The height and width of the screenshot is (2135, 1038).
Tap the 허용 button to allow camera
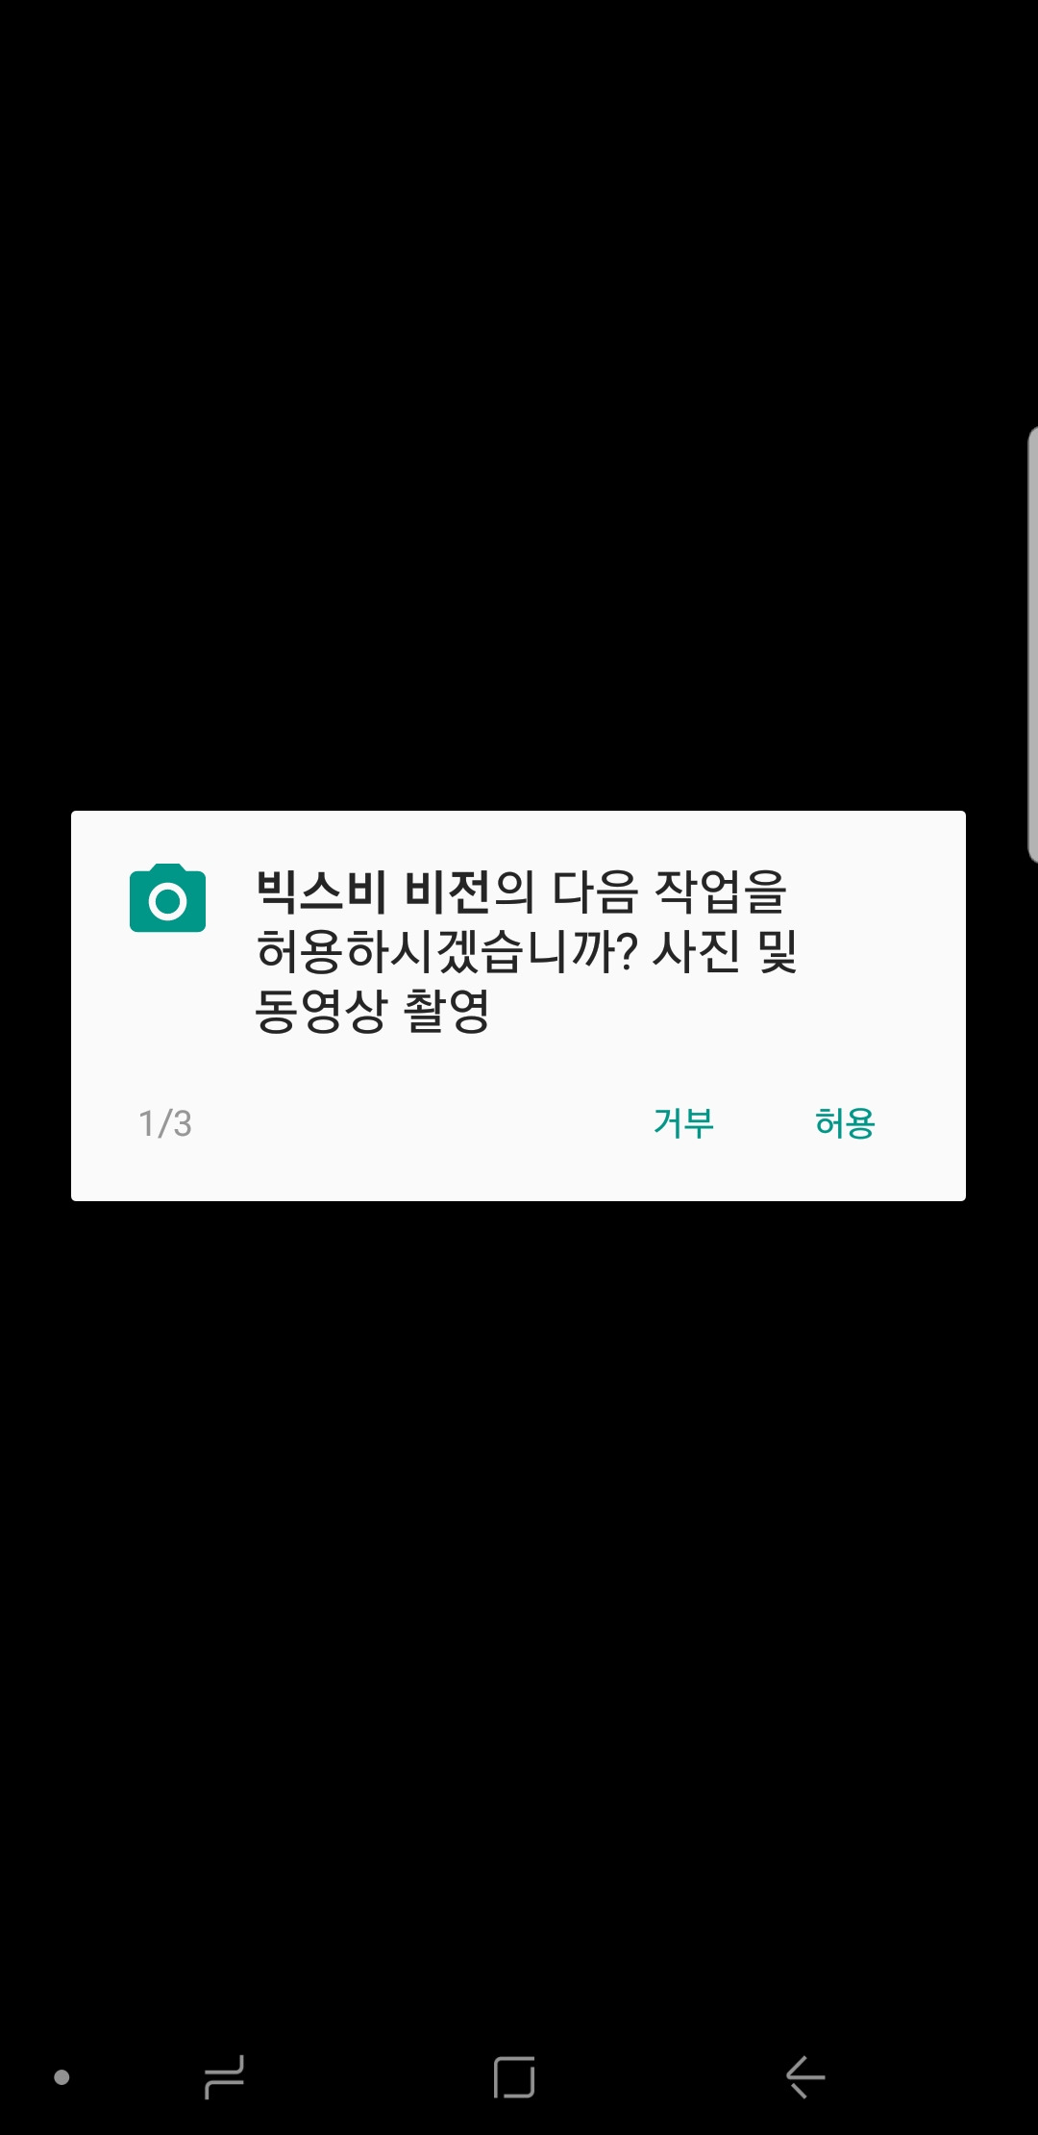click(x=845, y=1122)
